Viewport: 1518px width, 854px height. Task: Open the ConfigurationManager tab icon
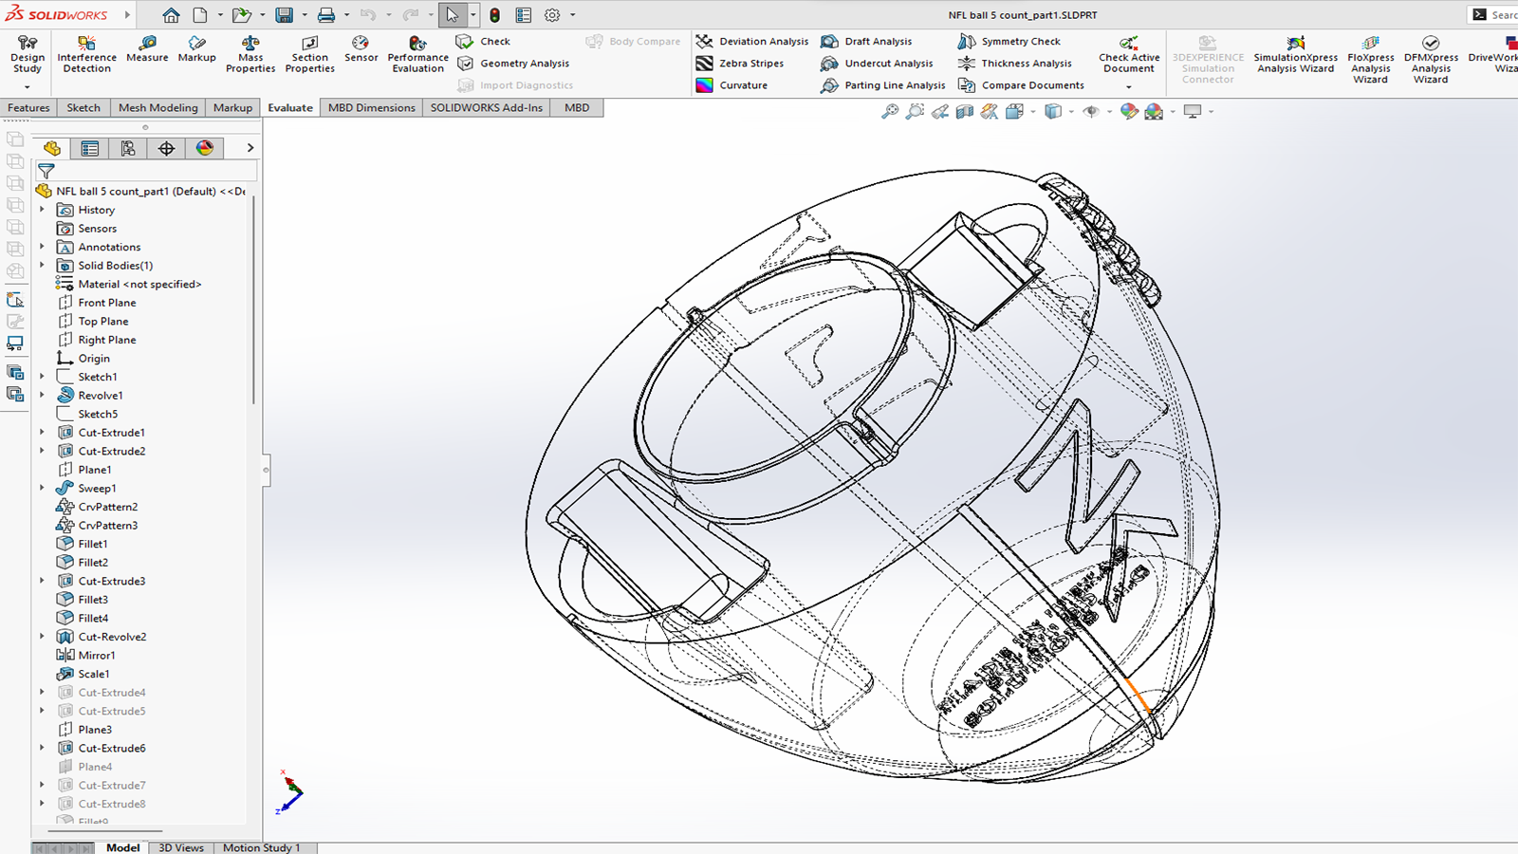click(x=128, y=148)
